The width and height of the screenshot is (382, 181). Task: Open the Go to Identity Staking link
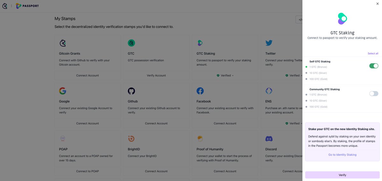[342, 155]
